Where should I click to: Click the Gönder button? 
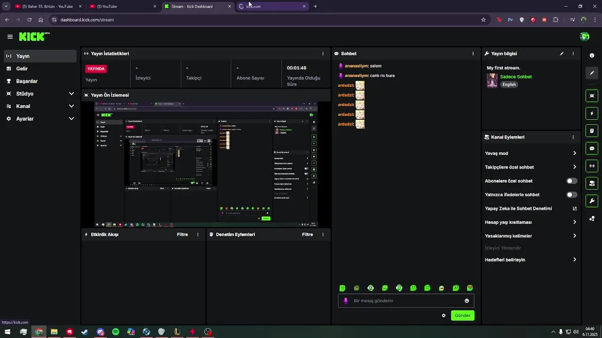tap(462, 315)
